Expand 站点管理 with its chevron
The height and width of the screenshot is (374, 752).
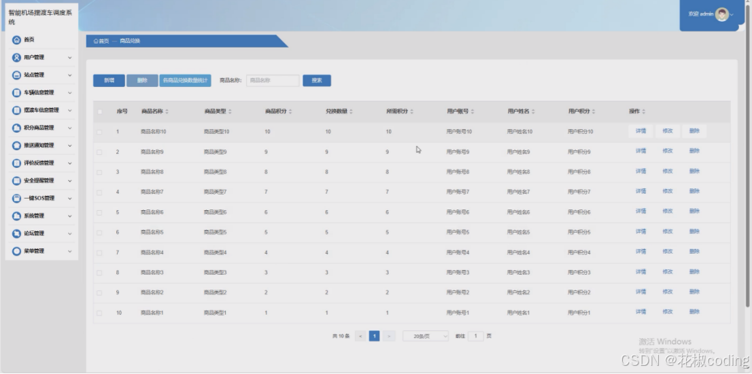pos(70,75)
